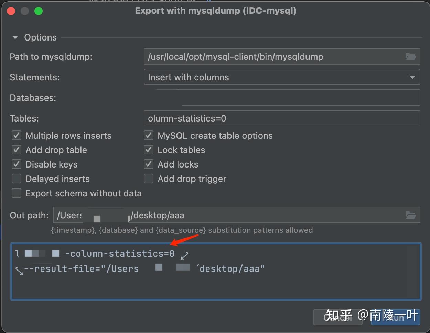The height and width of the screenshot is (333, 430).
Task: Disable the Disable keys checkbox
Action: point(16,164)
